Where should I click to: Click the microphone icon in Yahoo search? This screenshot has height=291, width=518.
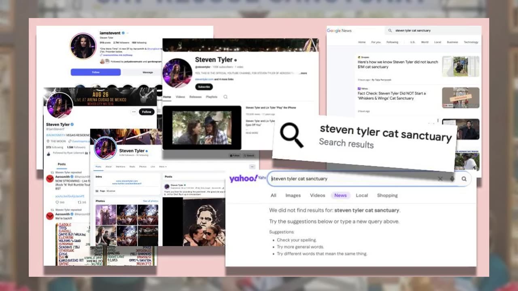(x=452, y=179)
